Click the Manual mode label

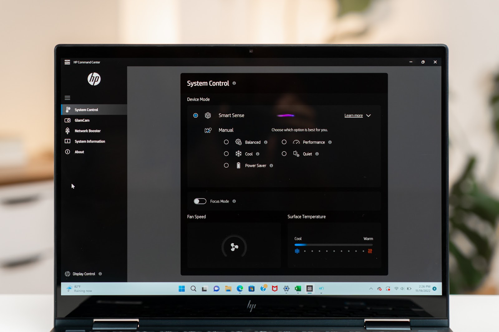click(x=226, y=130)
